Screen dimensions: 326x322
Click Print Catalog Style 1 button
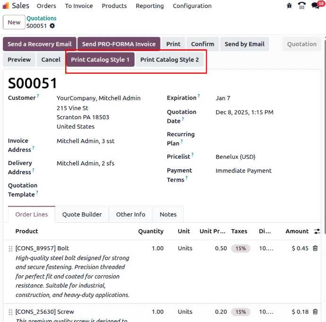coord(100,60)
